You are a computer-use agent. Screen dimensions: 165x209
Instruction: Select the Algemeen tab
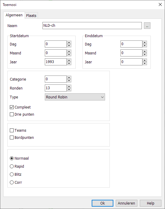(x=14, y=15)
